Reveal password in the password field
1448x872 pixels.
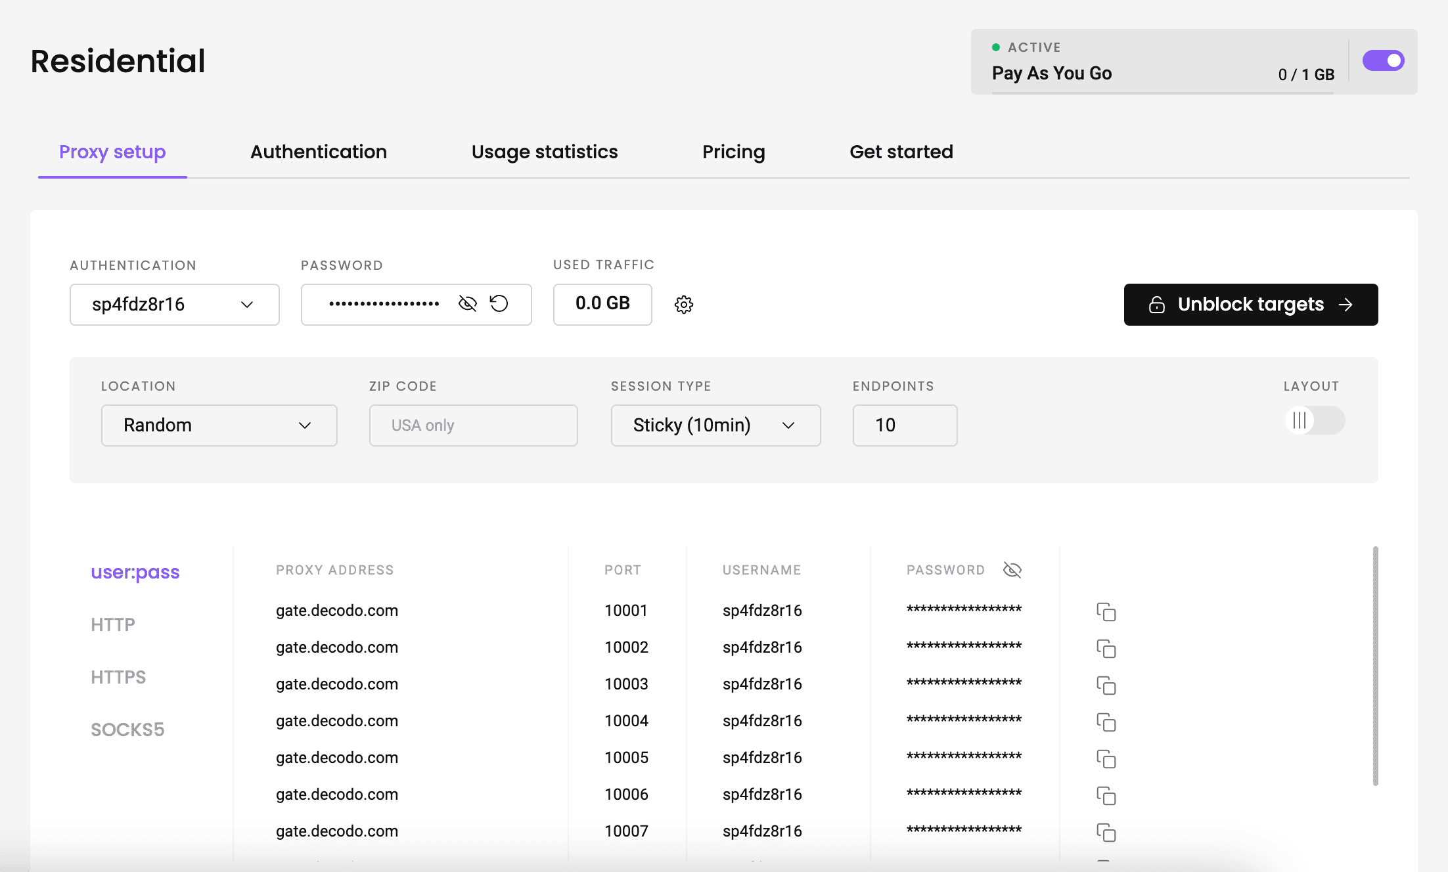[x=467, y=303]
